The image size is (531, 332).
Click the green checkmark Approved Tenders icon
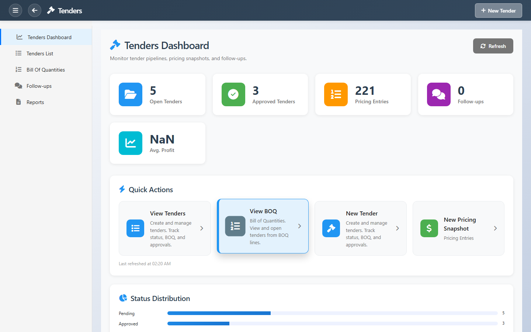tap(233, 94)
